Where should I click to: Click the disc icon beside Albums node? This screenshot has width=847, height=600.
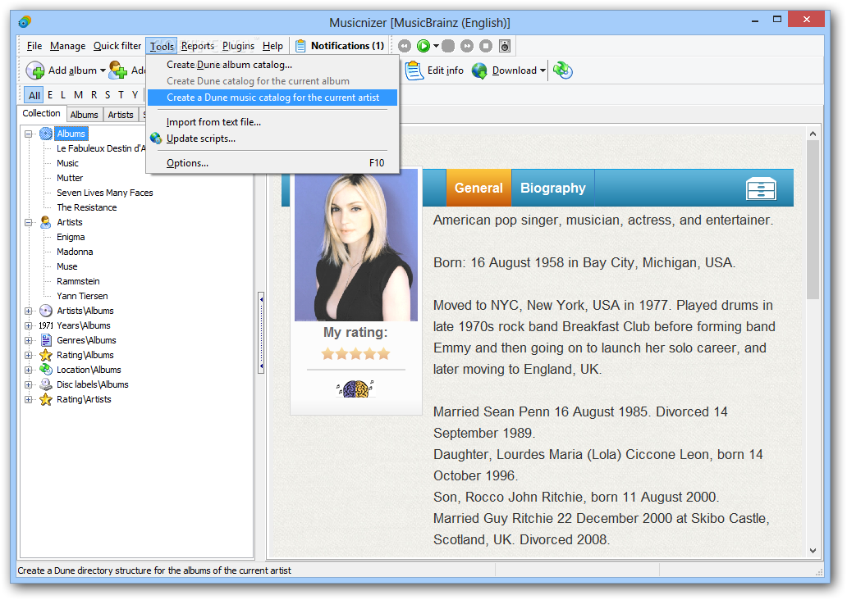point(46,134)
